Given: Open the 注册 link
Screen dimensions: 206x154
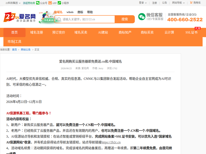Looking at the screenshot, I should tap(154, 3).
